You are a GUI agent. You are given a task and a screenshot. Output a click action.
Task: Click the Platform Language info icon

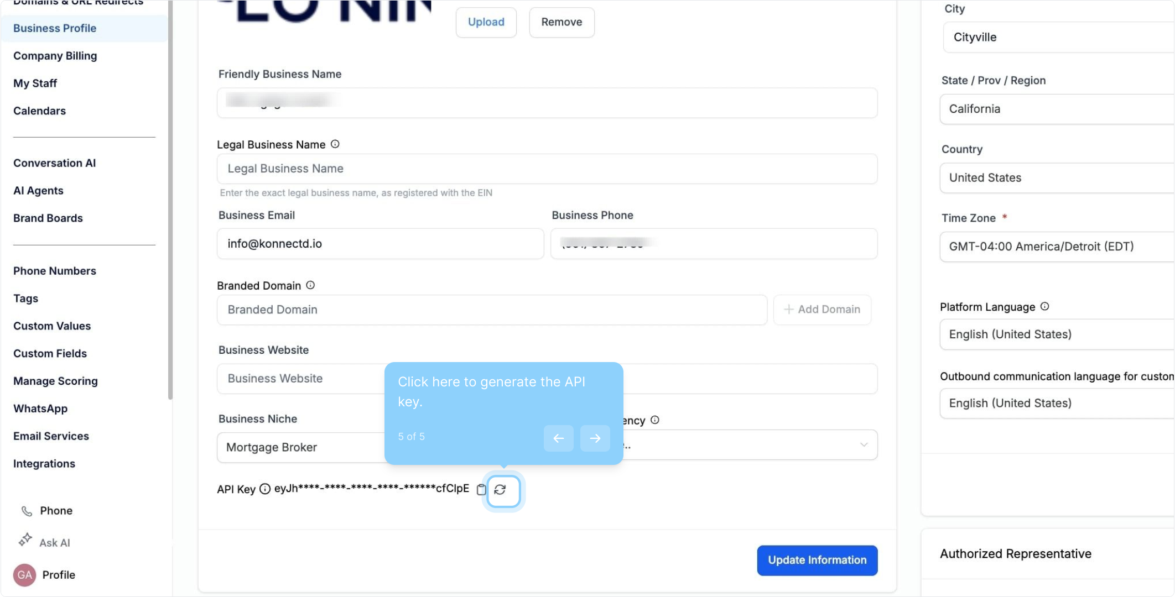pos(1045,307)
